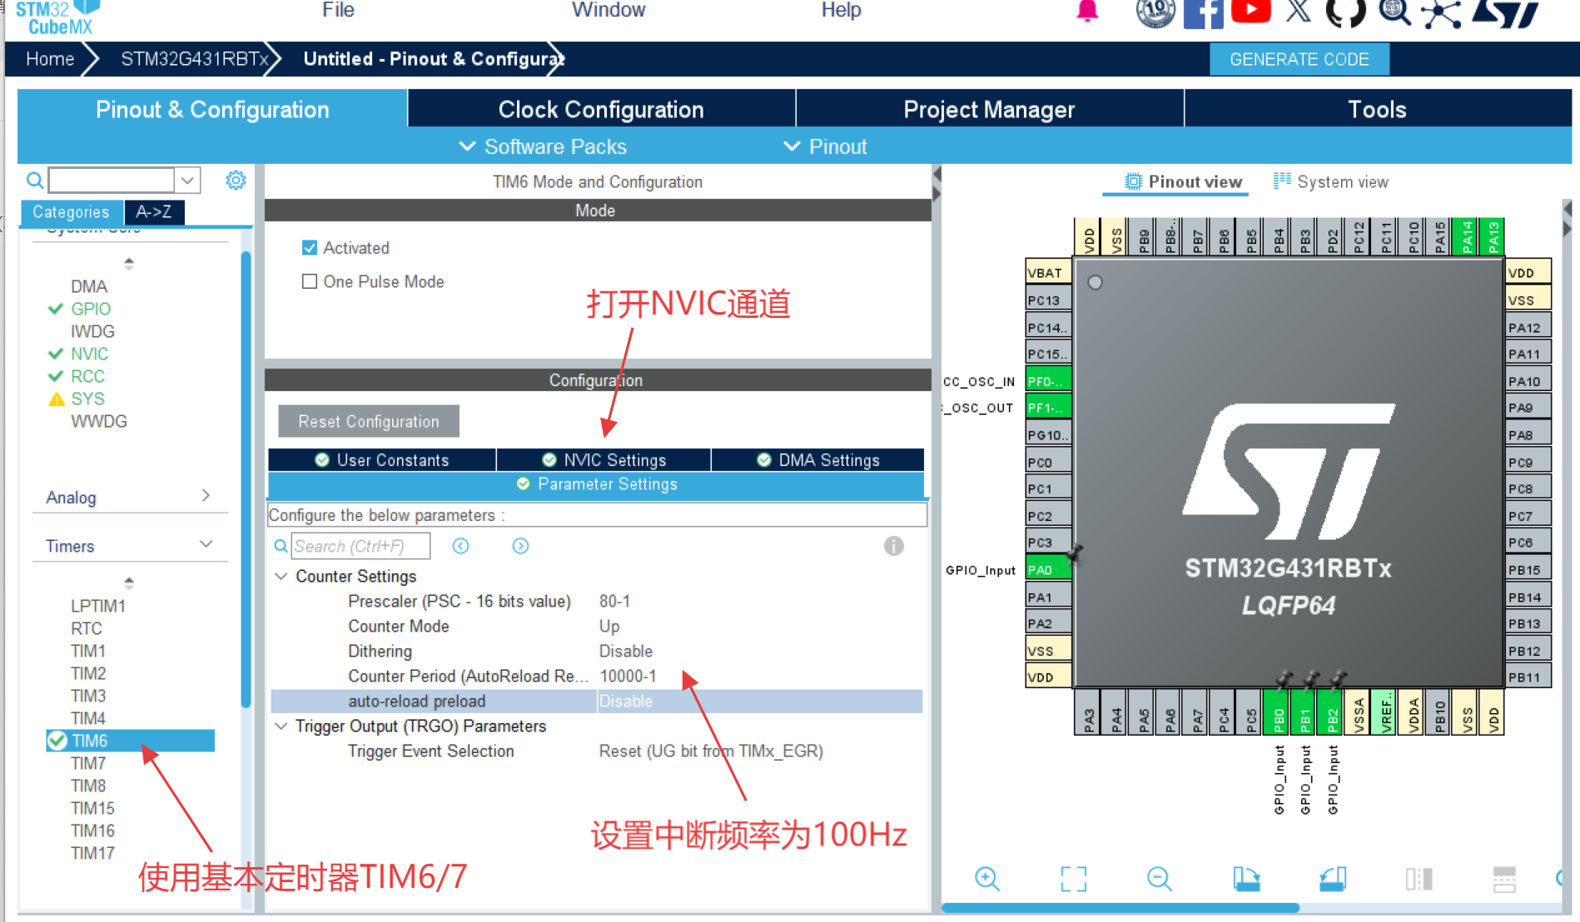The width and height of the screenshot is (1580, 922).
Task: Select TIM7 in the Timers list
Action: pos(88,763)
